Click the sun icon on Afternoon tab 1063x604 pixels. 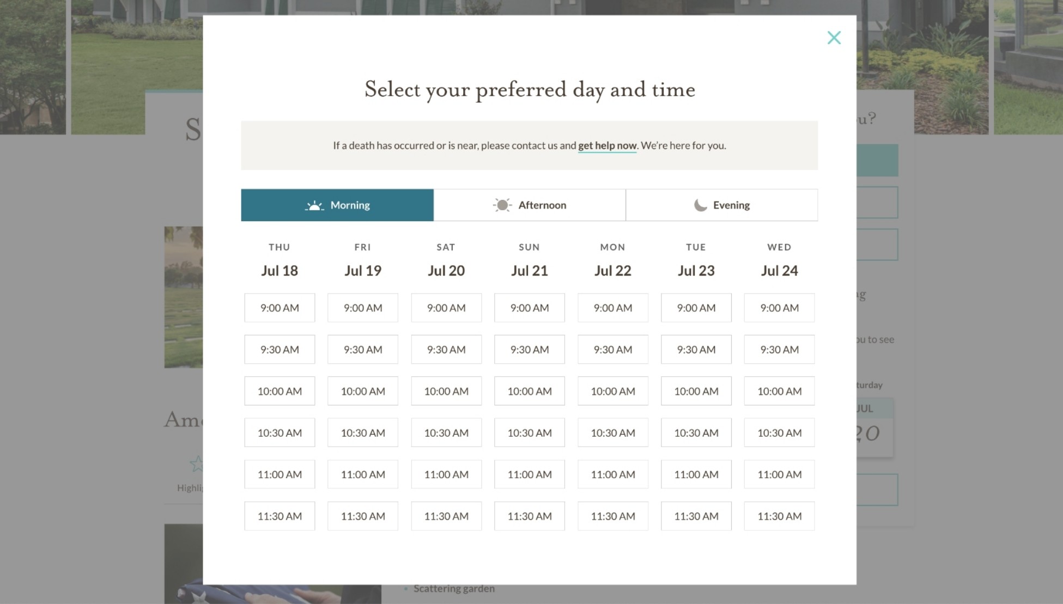point(502,205)
